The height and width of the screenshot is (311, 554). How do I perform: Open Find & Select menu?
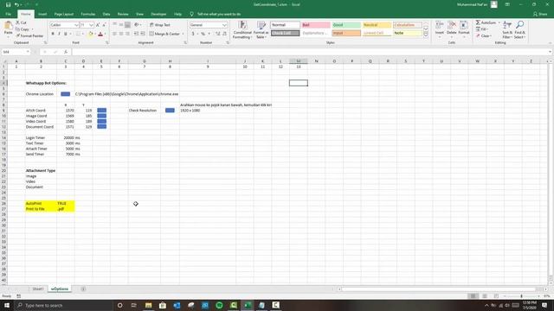[x=519, y=29]
